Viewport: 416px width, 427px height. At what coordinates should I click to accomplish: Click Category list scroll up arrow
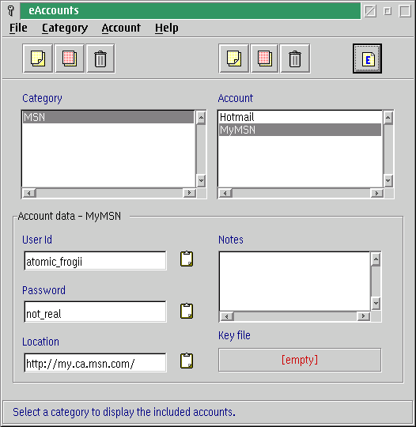201,118
